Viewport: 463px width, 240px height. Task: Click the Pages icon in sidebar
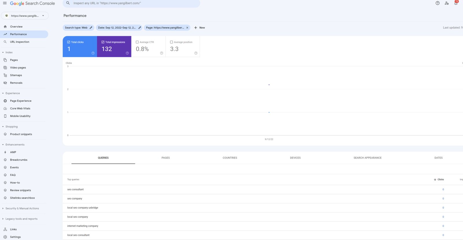[5, 60]
